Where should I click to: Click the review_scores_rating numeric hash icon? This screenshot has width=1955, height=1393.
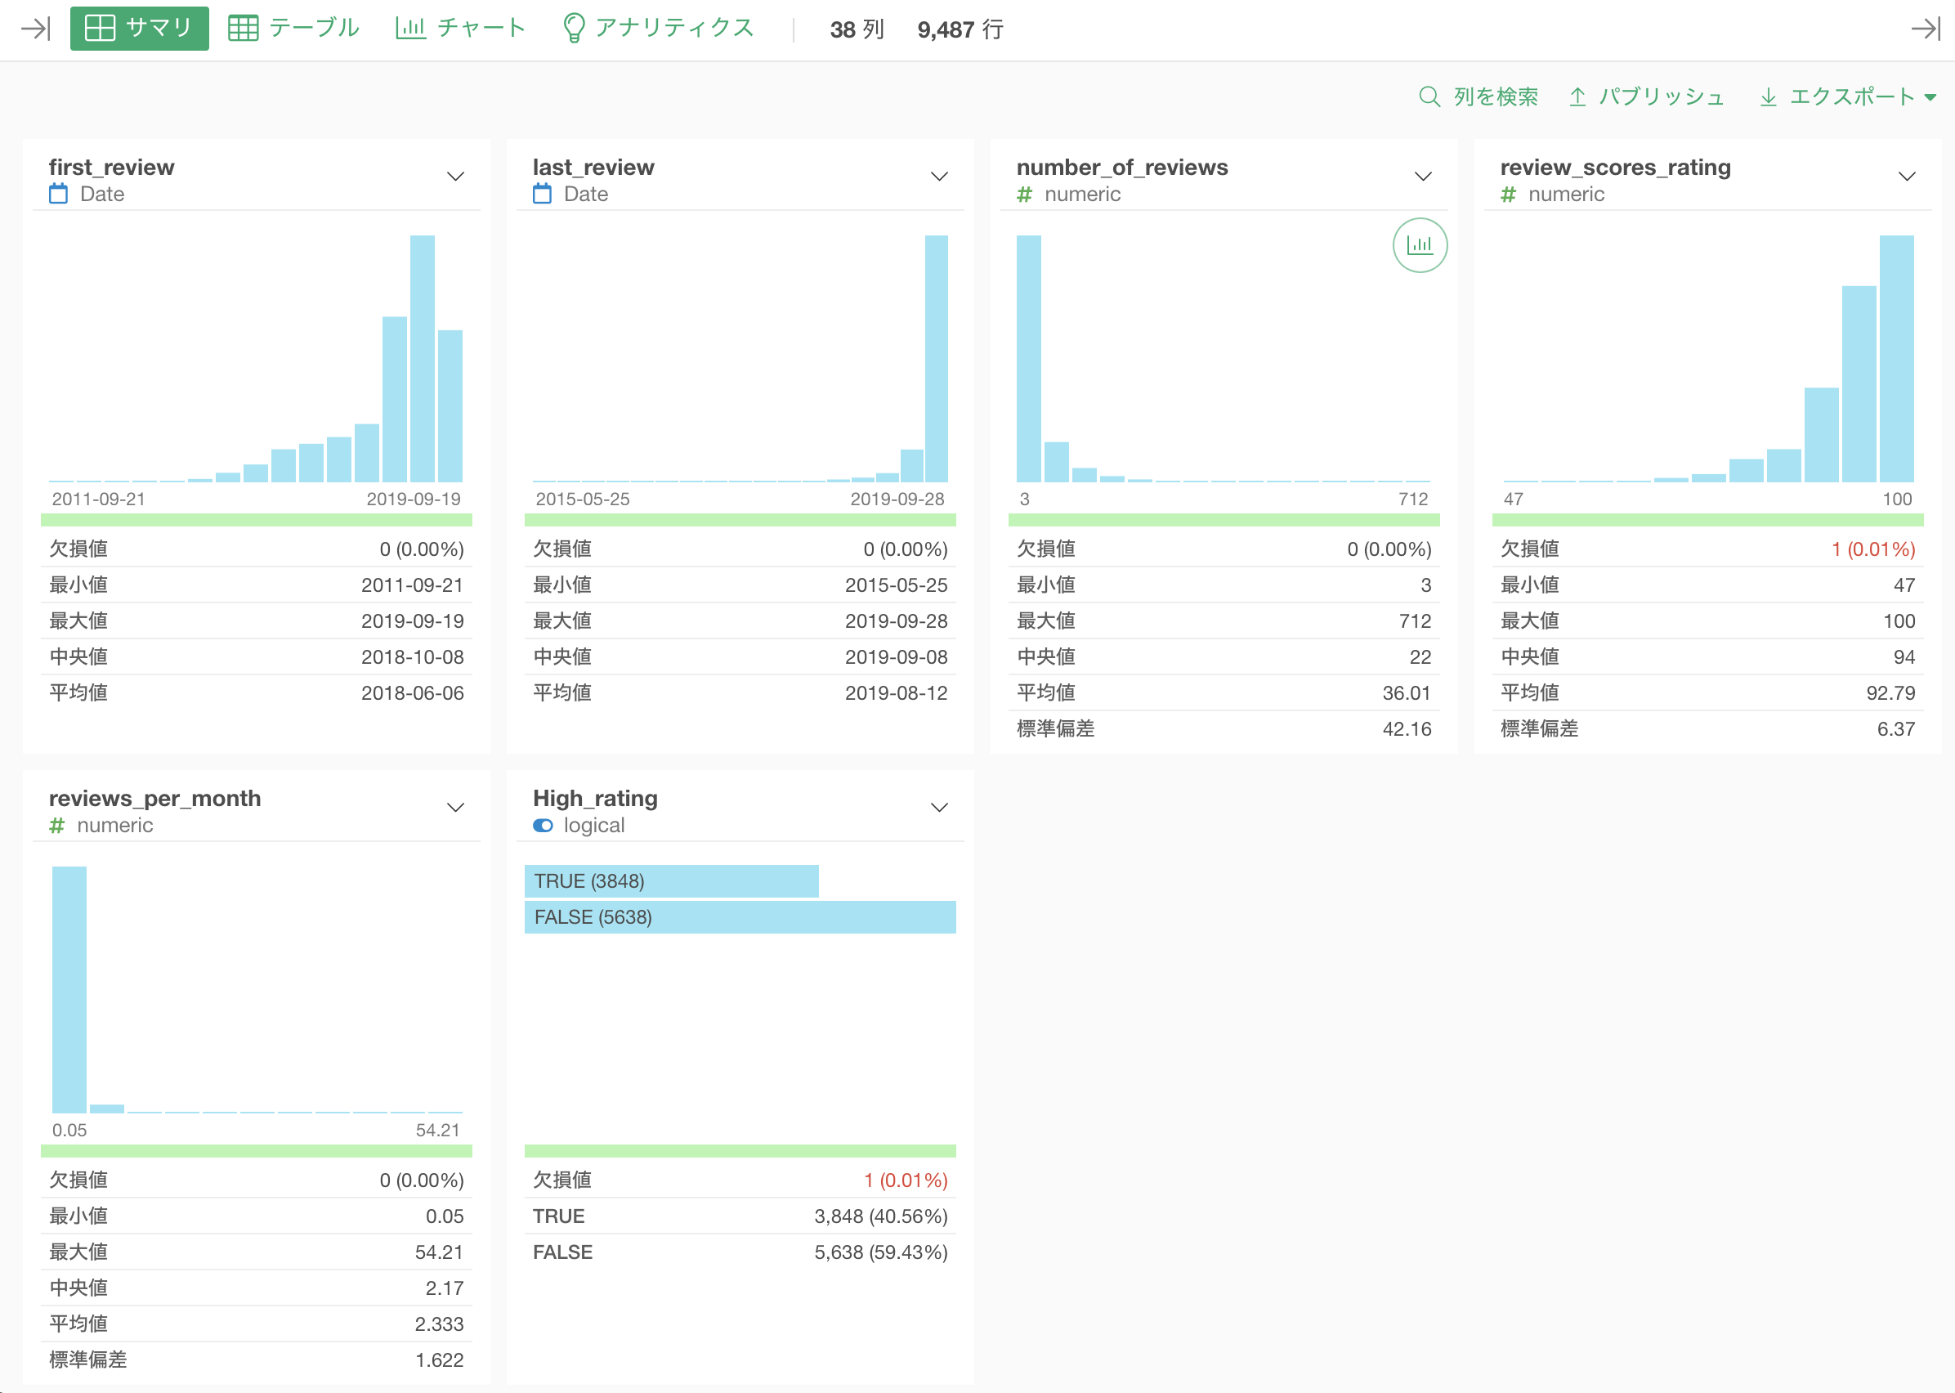[1507, 195]
